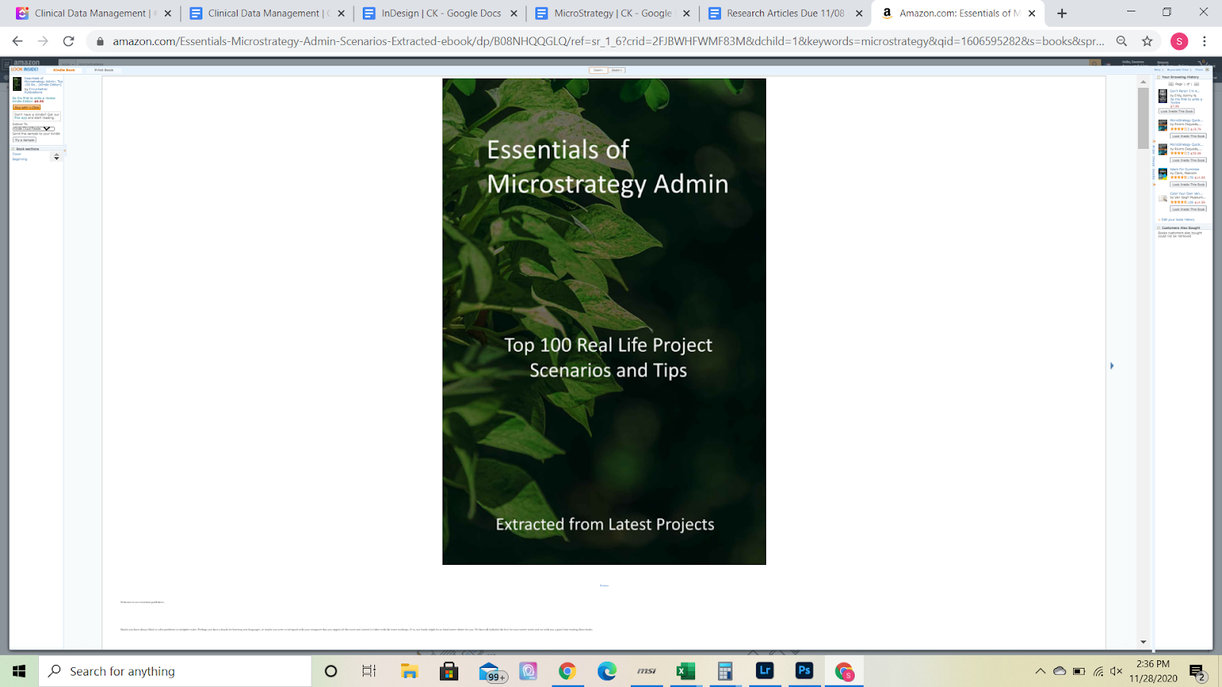The image size is (1222, 687).
Task: Open Microsoft Store from the taskbar
Action: coord(449,671)
